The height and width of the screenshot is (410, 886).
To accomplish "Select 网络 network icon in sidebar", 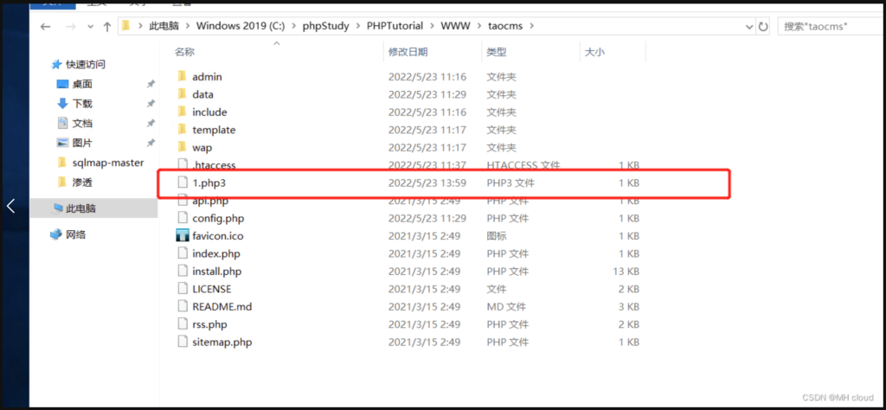I will (x=57, y=234).
